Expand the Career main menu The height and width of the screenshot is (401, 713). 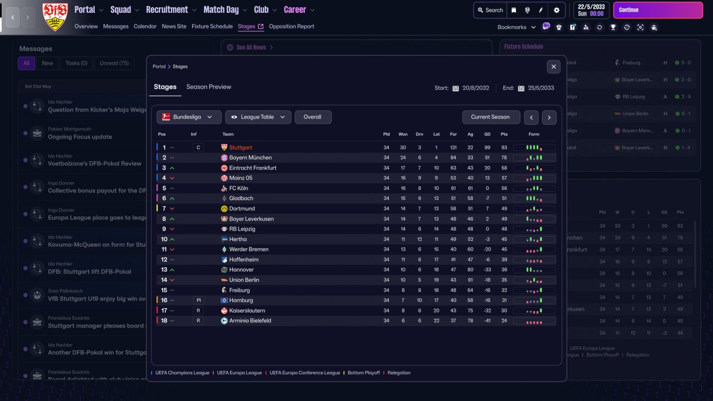299,9
